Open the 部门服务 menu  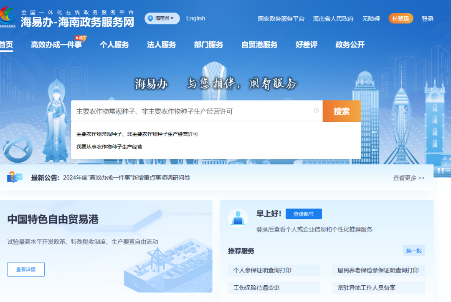tap(208, 45)
